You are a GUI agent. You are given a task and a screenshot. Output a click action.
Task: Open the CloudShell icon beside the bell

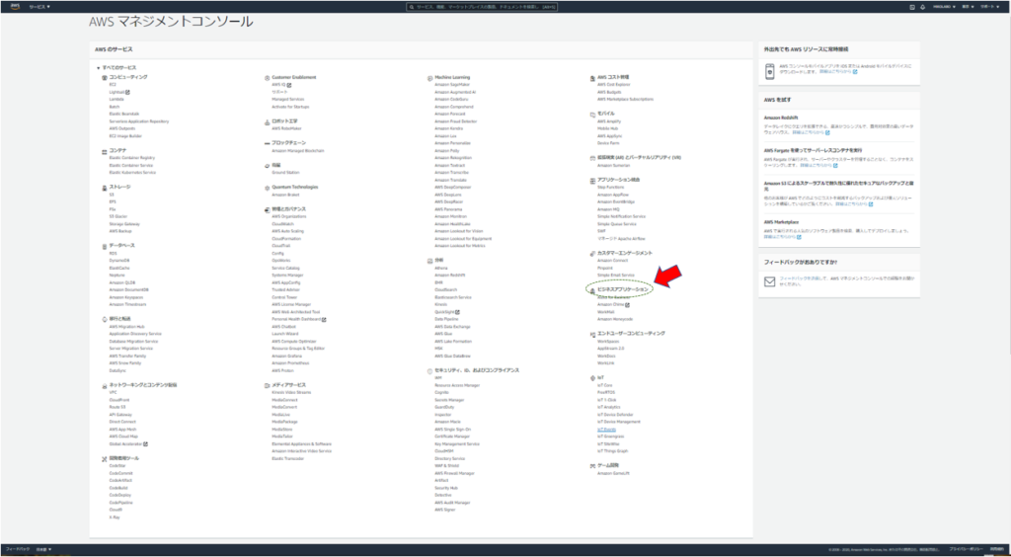click(x=912, y=7)
